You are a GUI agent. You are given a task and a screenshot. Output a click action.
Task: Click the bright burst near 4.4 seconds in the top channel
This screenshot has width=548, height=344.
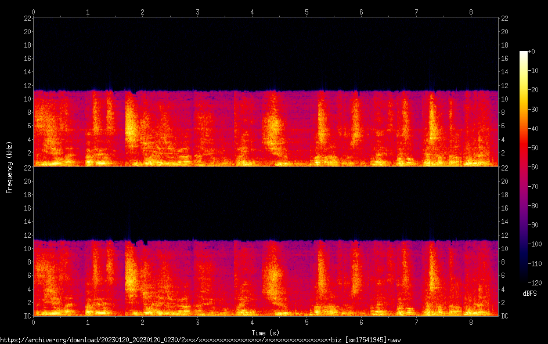272,129
